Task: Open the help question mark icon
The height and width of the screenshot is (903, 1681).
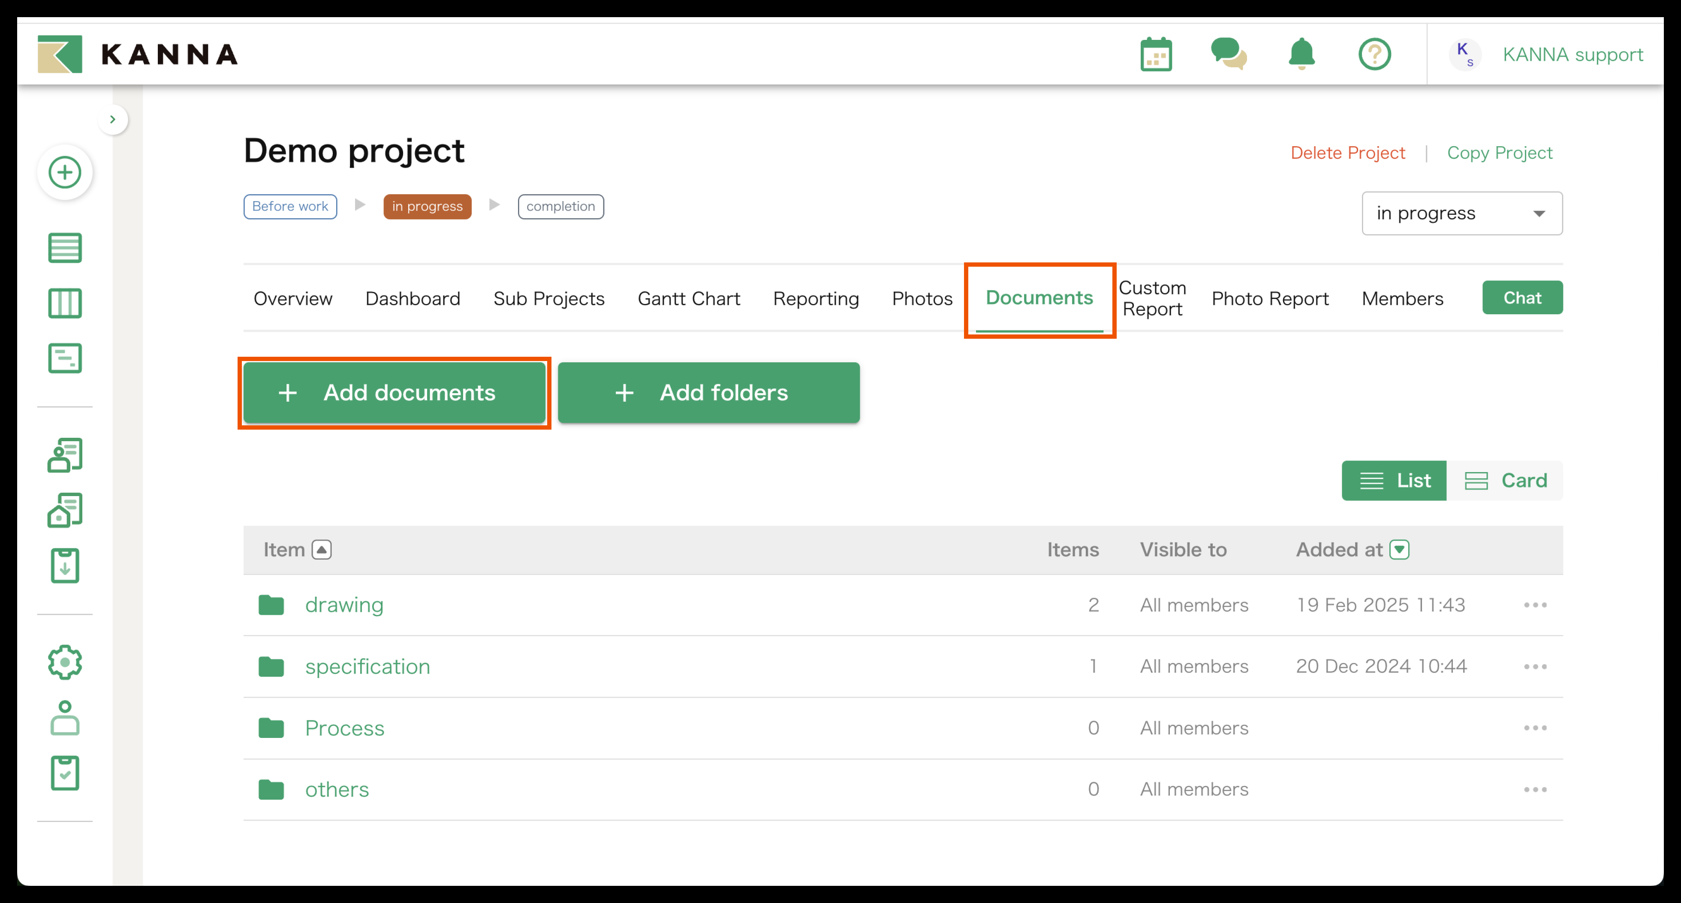Action: 1374,54
